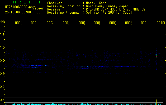Click the Receiver label
The width and height of the screenshot is (166, 105).
pyautogui.click(x=55, y=9)
